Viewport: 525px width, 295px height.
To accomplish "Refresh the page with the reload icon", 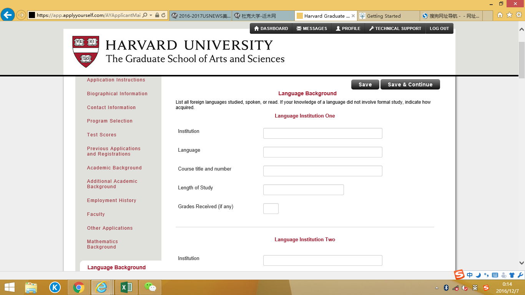I will coord(163,15).
